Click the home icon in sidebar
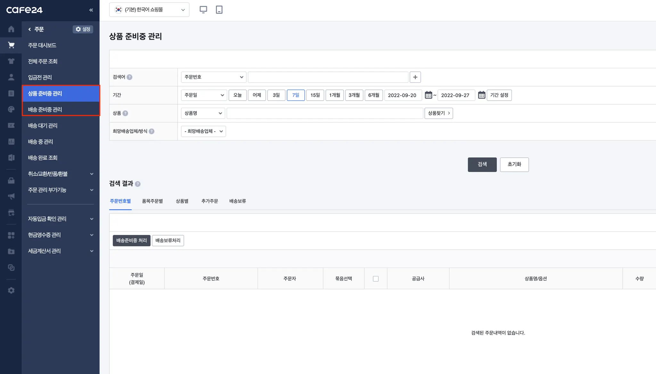The height and width of the screenshot is (374, 656). tap(11, 29)
